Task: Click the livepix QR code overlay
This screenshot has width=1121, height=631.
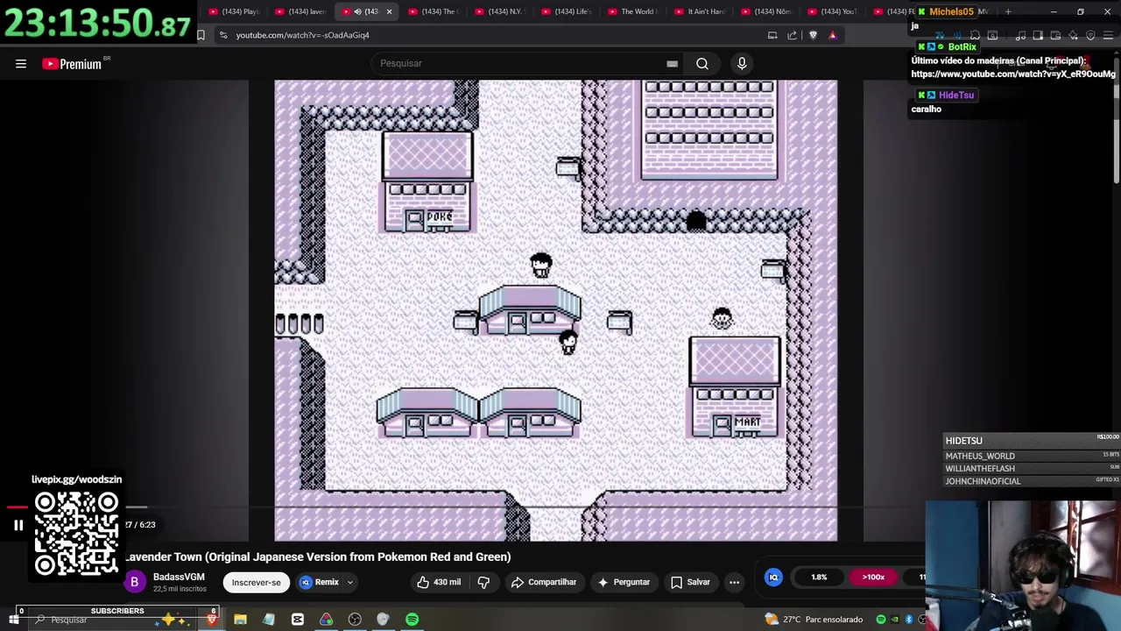Action: (x=77, y=534)
